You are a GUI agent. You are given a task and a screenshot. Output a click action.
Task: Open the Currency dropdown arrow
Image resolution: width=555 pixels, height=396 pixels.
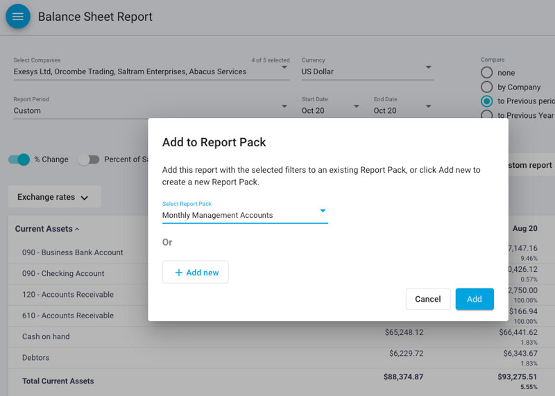coord(428,67)
